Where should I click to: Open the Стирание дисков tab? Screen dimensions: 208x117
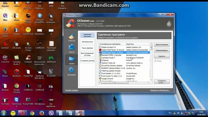pos(87,61)
